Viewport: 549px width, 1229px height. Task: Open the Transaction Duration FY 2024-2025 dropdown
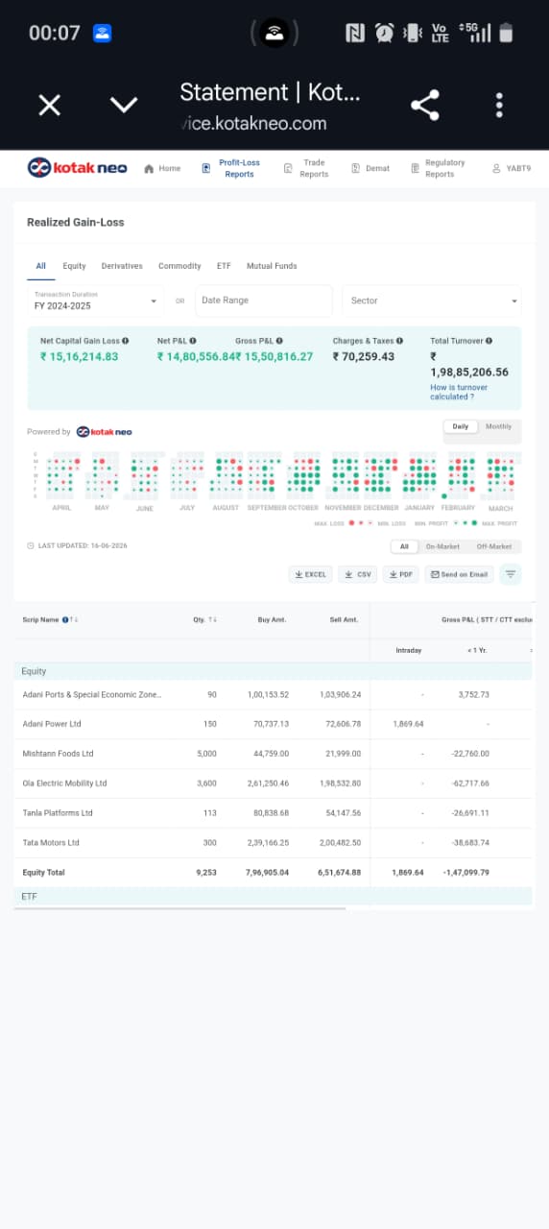pos(95,301)
